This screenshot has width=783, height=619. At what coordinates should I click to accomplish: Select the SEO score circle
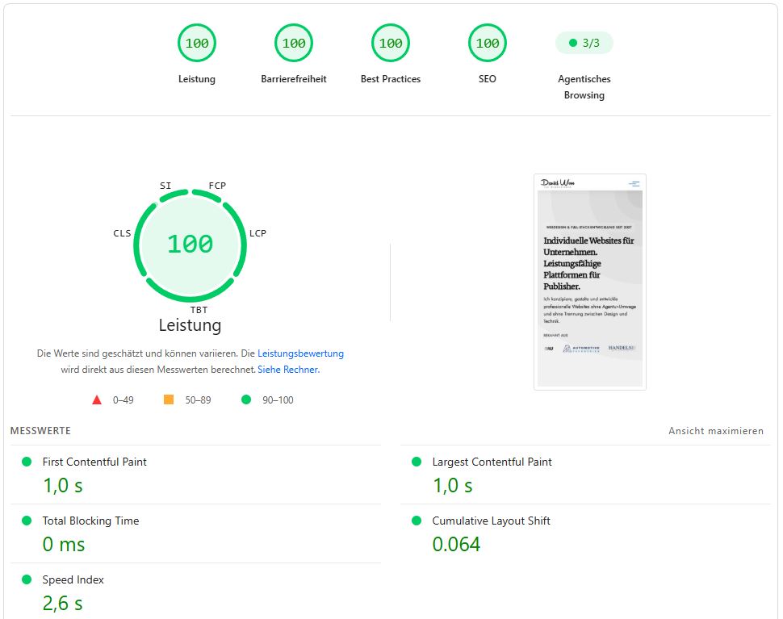(x=488, y=43)
